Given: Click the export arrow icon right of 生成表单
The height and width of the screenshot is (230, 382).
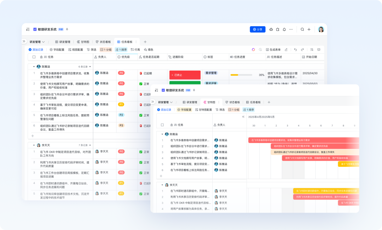Looking at the screenshot, I should coord(286,50).
